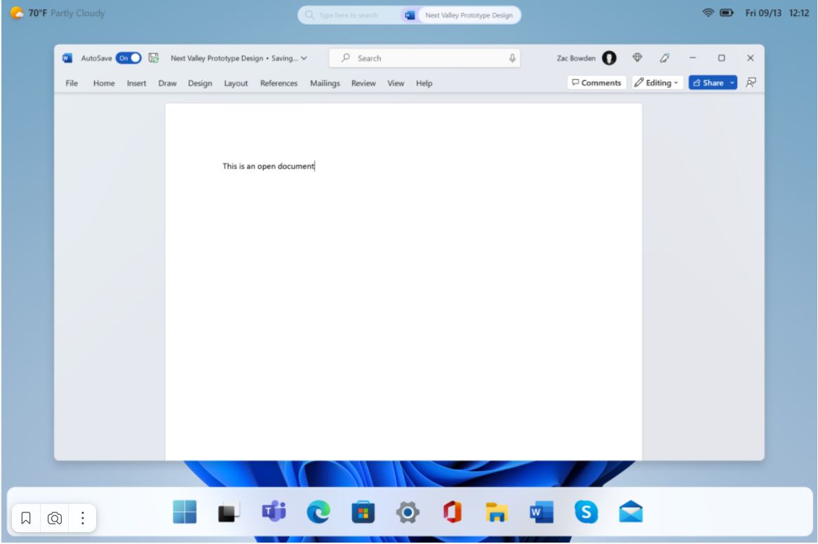The width and height of the screenshot is (818, 544).
Task: Open the Skype icon in the taskbar
Action: tap(586, 515)
